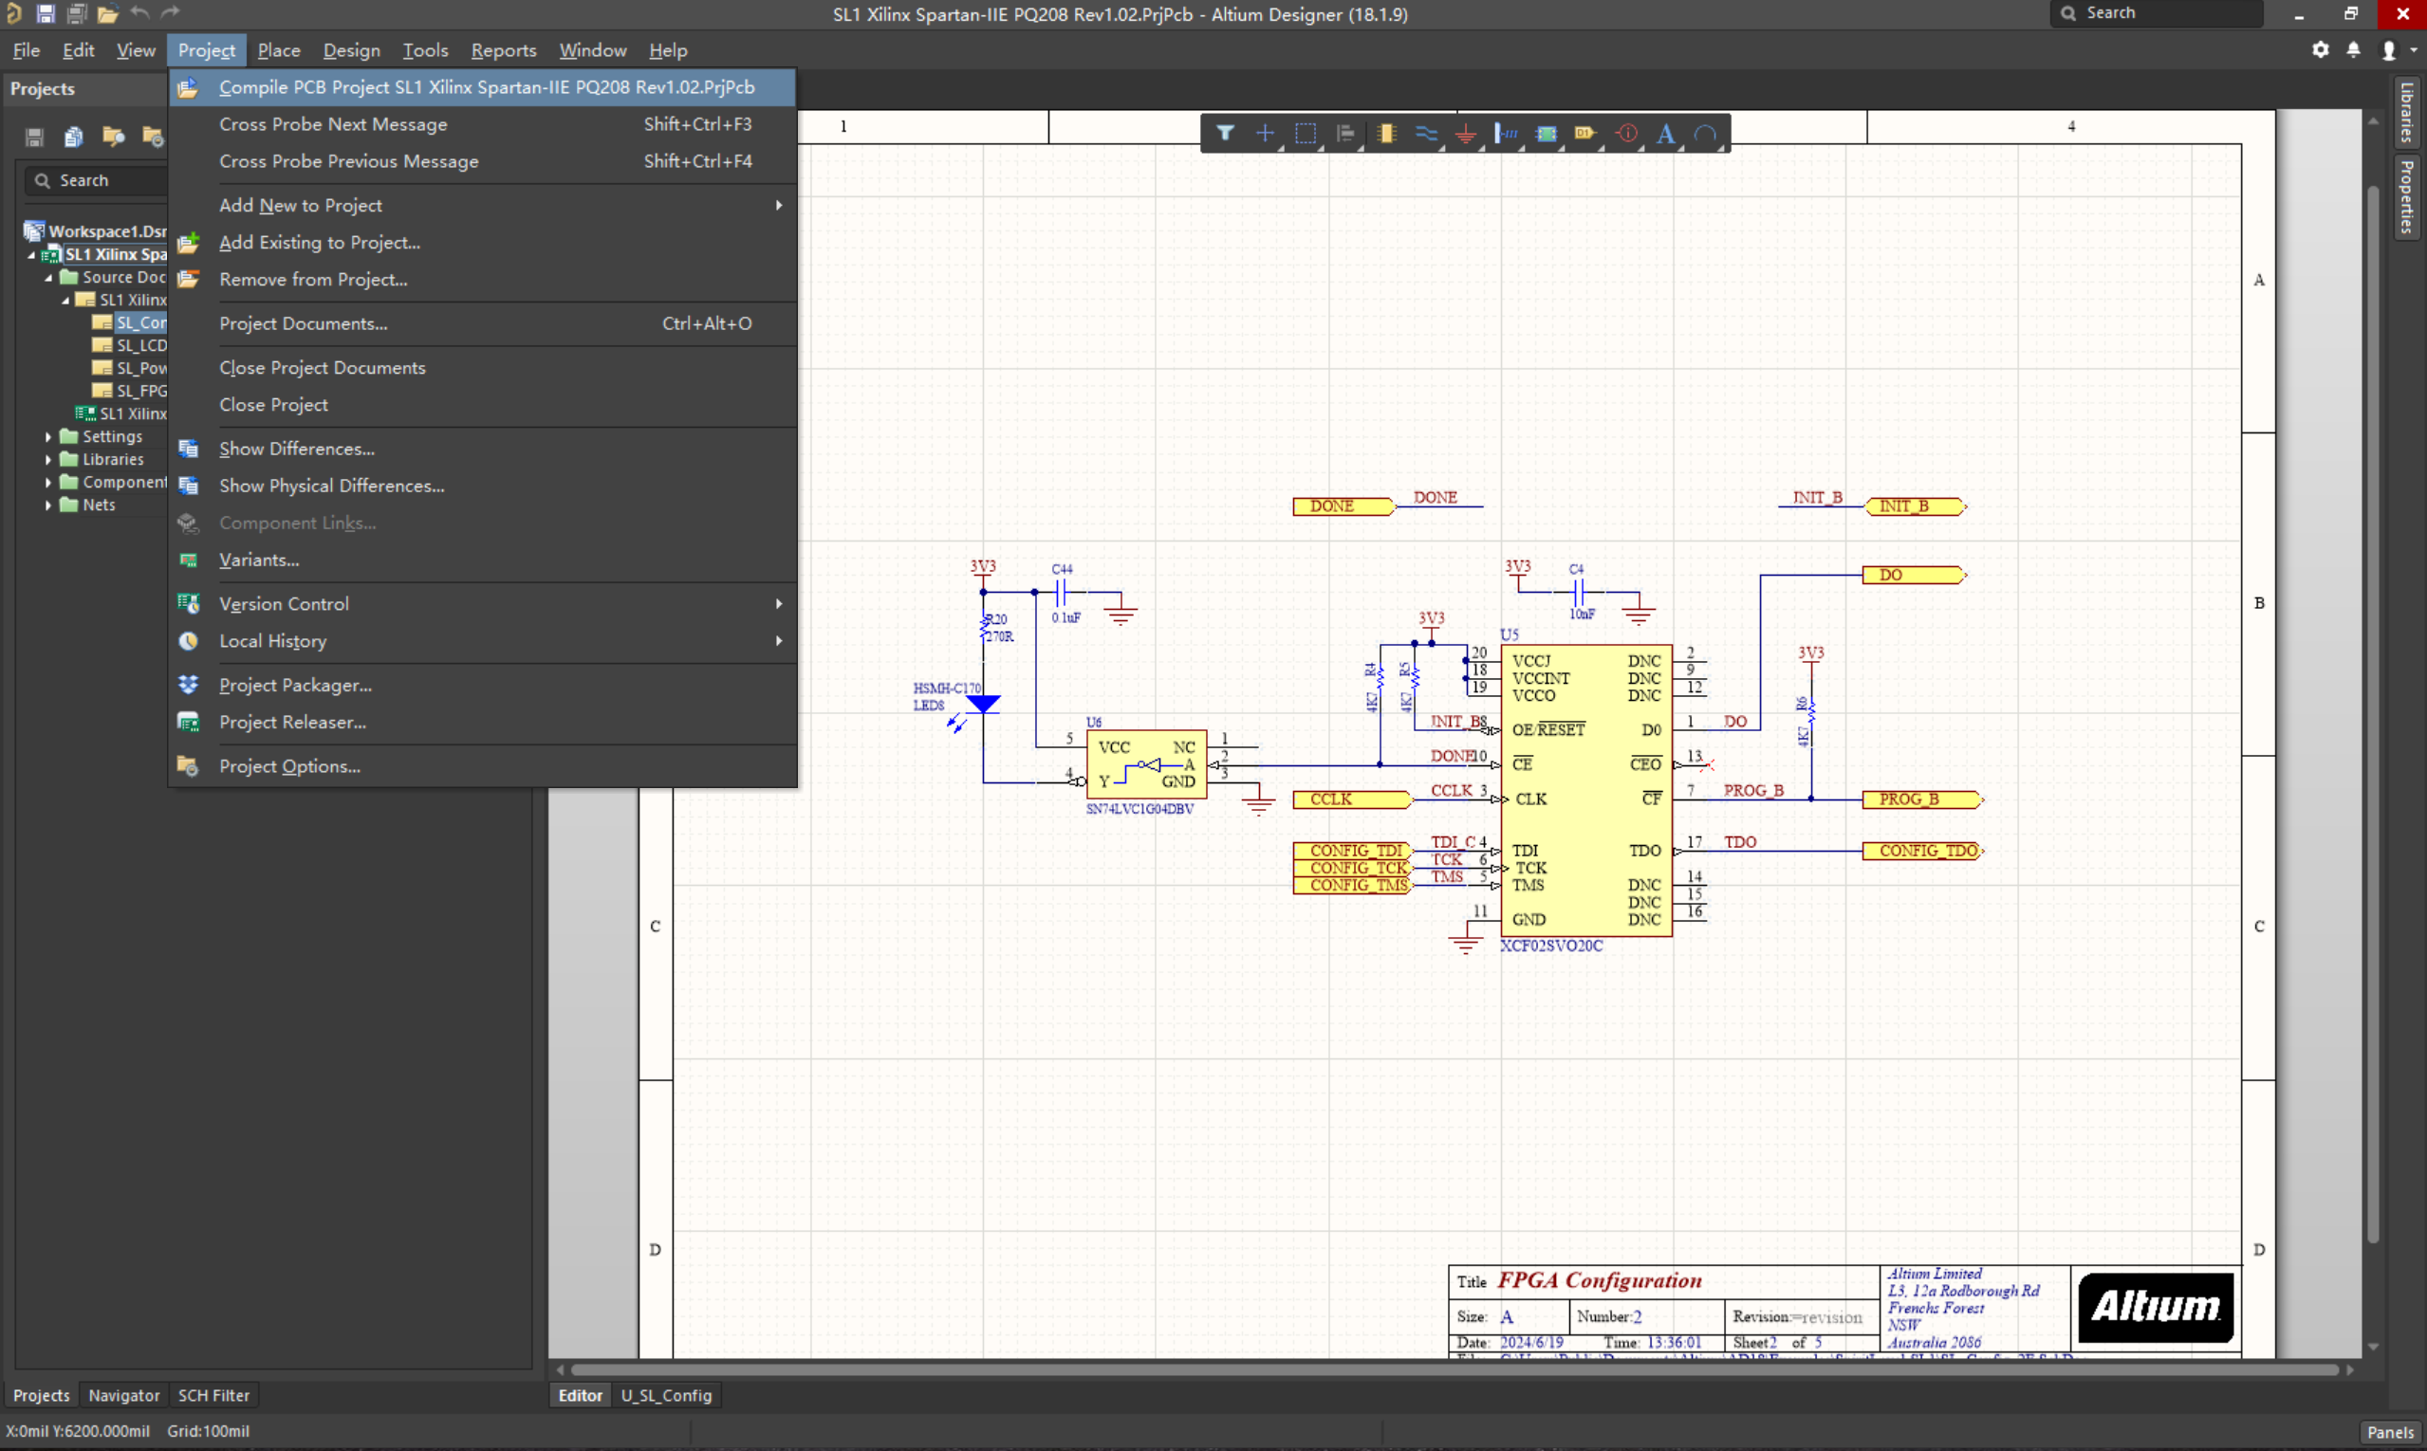Choose Project Options from the menu
This screenshot has height=1451, width=2427.
(x=289, y=766)
